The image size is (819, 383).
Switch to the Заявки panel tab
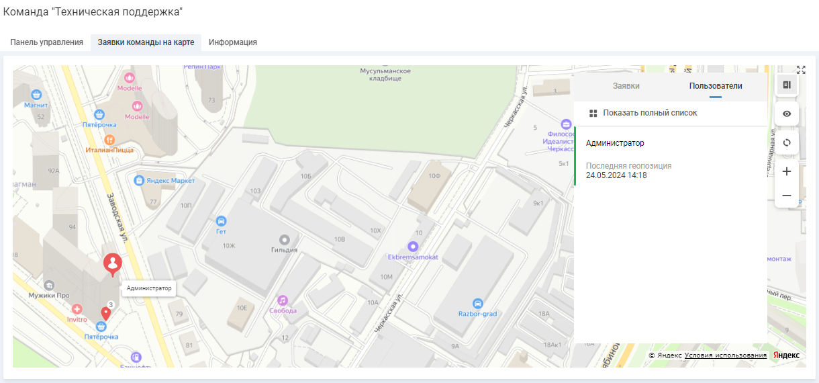coord(626,86)
